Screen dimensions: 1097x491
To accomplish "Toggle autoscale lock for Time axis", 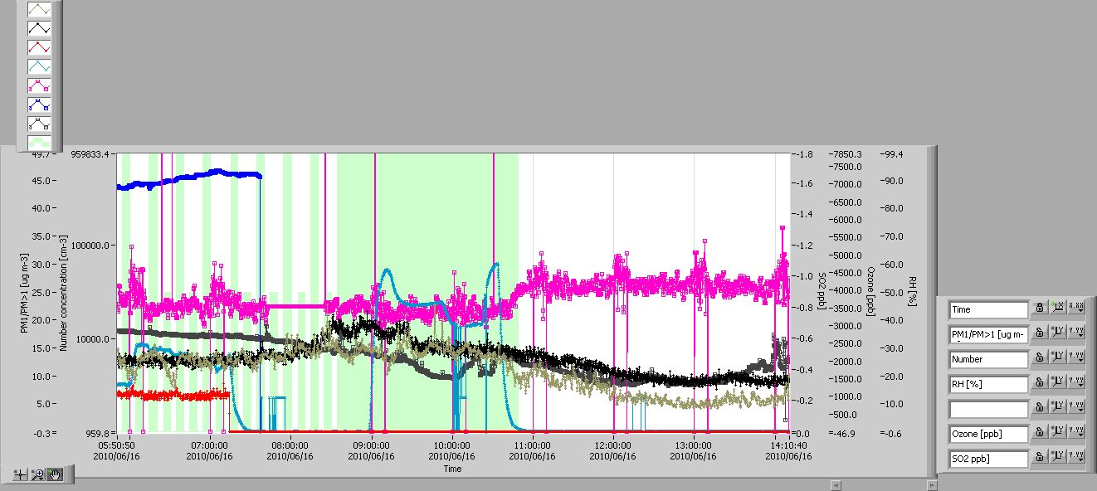I will click(1040, 309).
